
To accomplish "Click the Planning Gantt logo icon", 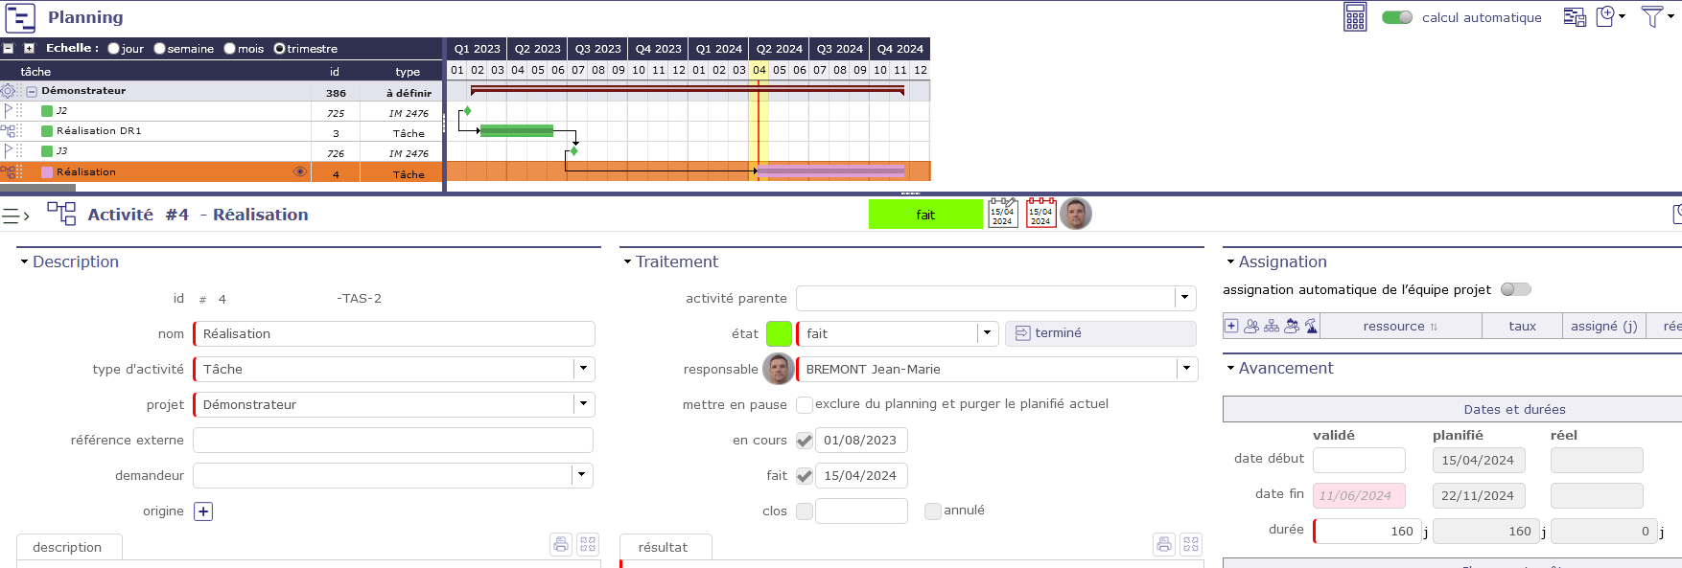I will click(x=20, y=18).
